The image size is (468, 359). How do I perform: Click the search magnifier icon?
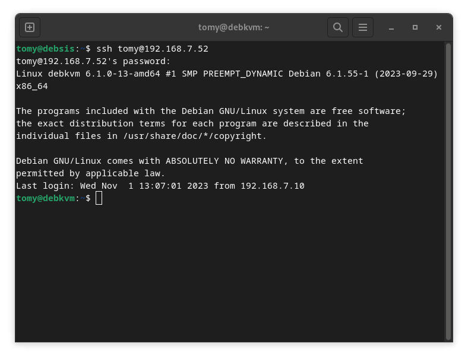337,27
